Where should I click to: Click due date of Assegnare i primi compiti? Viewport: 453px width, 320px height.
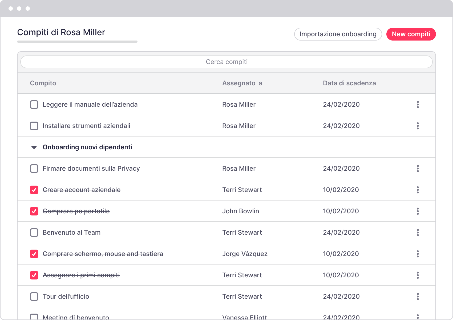click(x=341, y=275)
